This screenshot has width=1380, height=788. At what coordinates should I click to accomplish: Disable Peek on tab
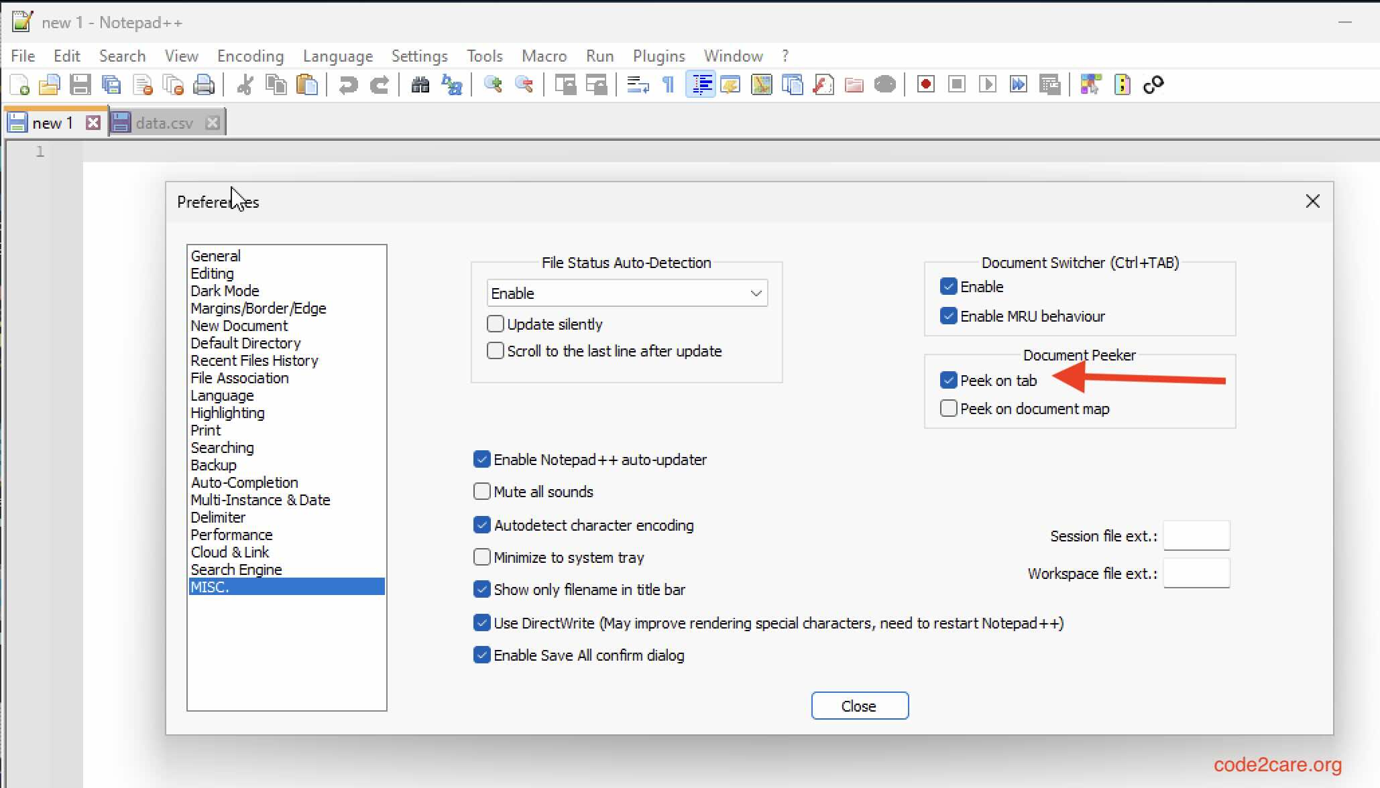948,380
